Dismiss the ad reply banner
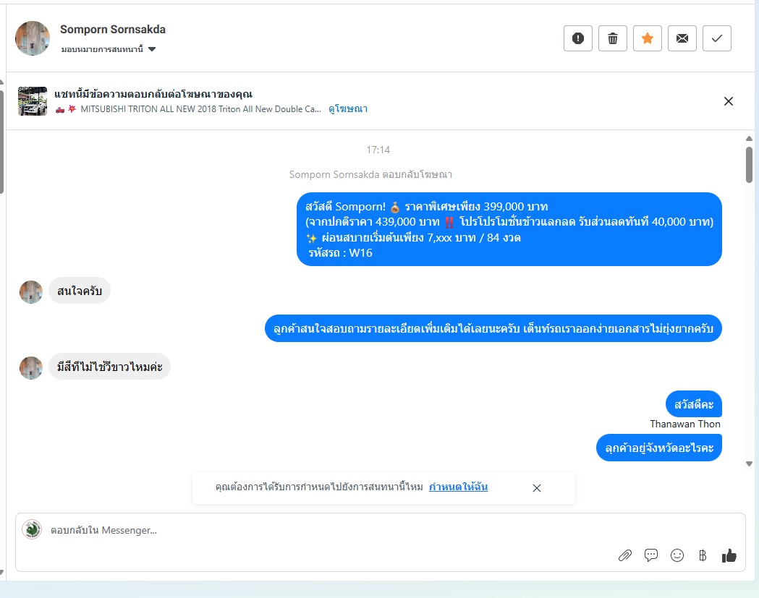 coord(729,101)
